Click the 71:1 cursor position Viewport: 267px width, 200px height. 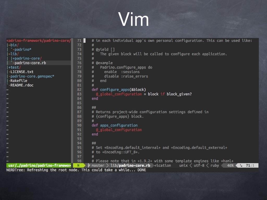(250, 165)
